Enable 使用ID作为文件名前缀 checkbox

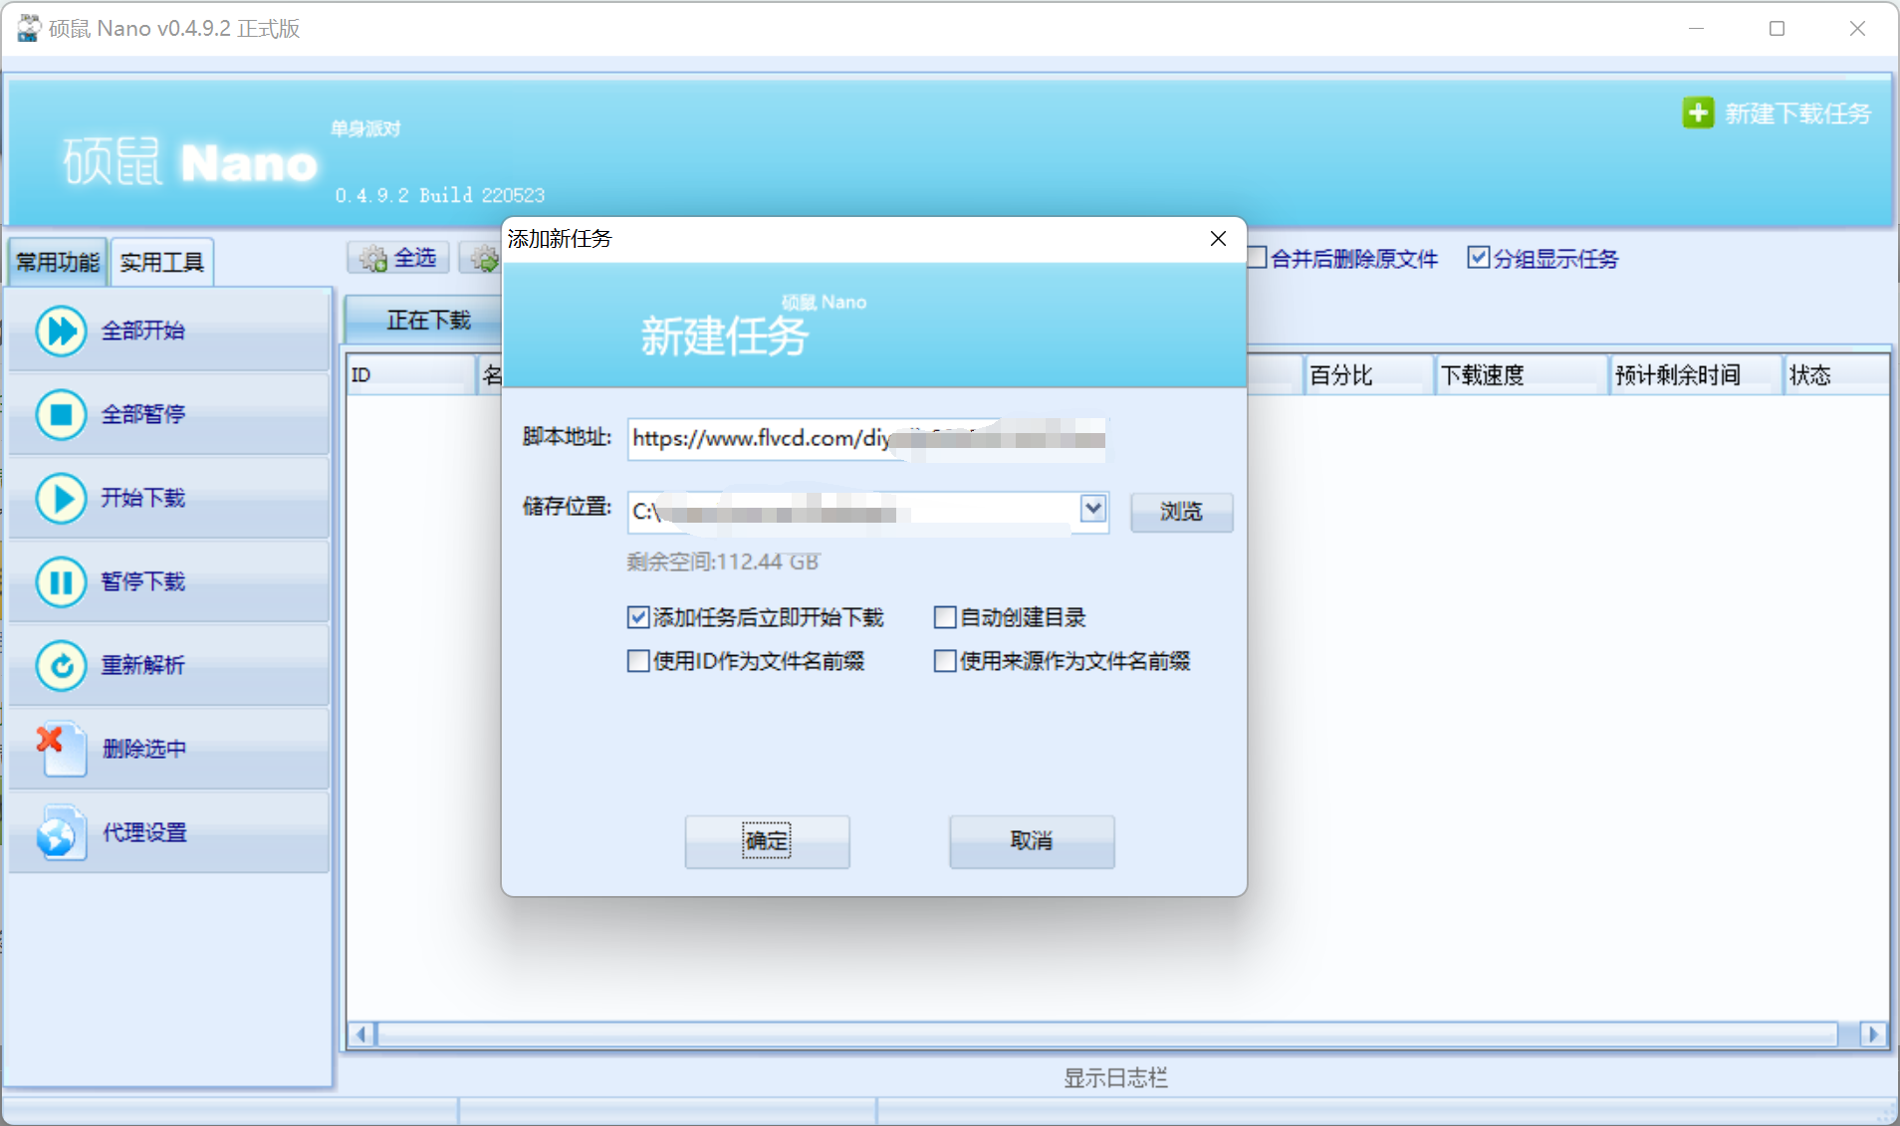[638, 661]
